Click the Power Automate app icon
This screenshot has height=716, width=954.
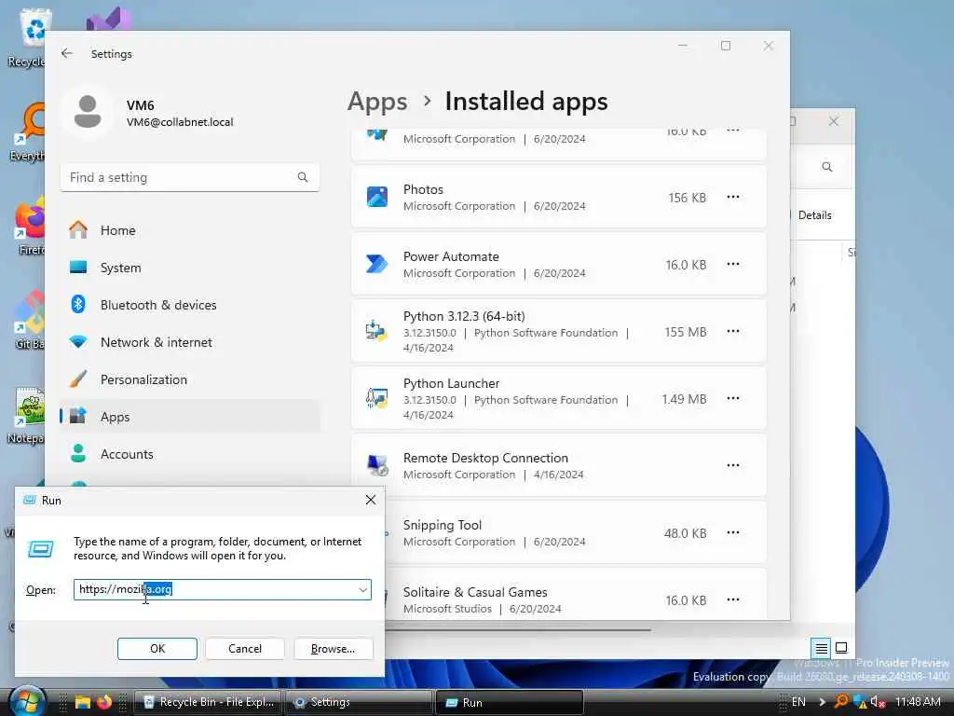[376, 264]
